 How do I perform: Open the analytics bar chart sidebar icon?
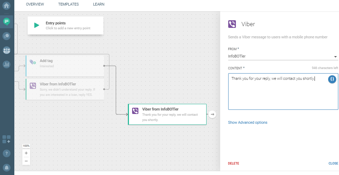6,64
